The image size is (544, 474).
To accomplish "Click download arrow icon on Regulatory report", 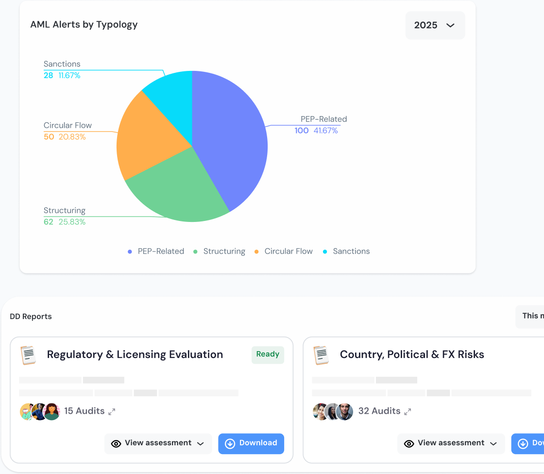I will 230,443.
